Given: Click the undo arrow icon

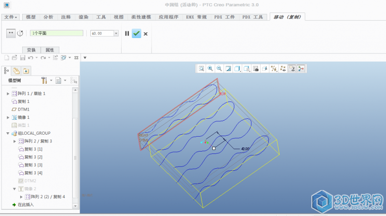Looking at the screenshot, I should (x=30, y=58).
